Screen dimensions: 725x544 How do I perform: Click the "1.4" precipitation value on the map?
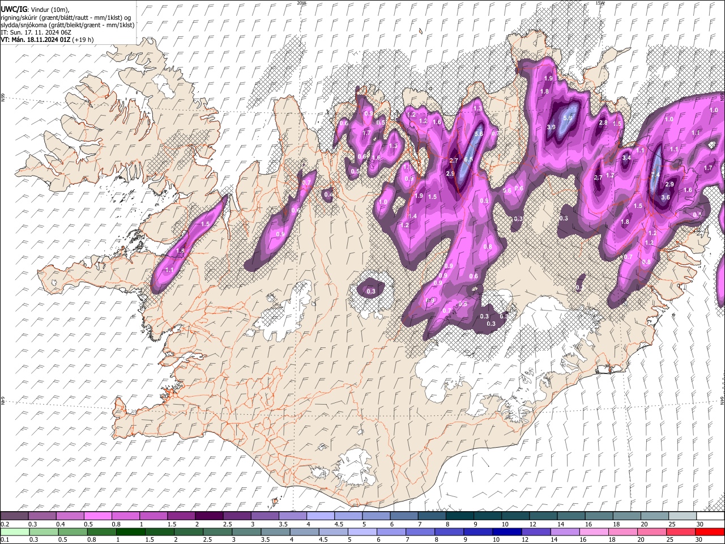pos(412,216)
